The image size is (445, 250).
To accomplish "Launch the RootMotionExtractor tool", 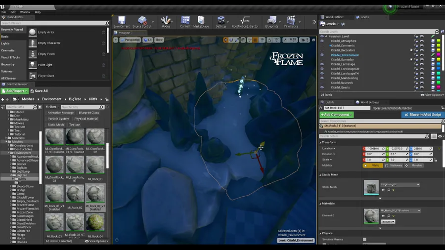I will point(245,22).
